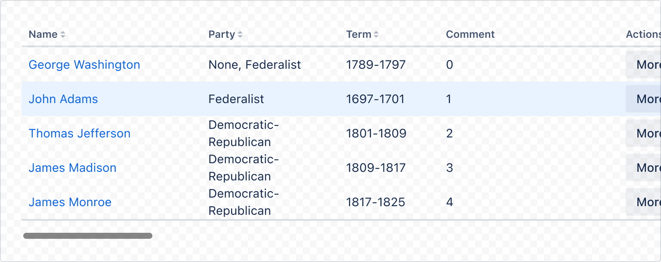Viewport: 661px width, 262px height.
Task: Click the Party column sort arrows
Action: click(x=240, y=34)
